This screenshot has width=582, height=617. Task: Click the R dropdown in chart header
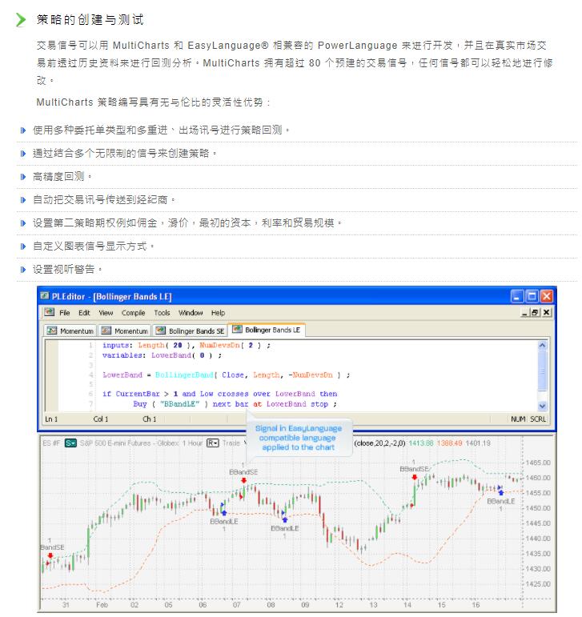pyautogui.click(x=212, y=443)
